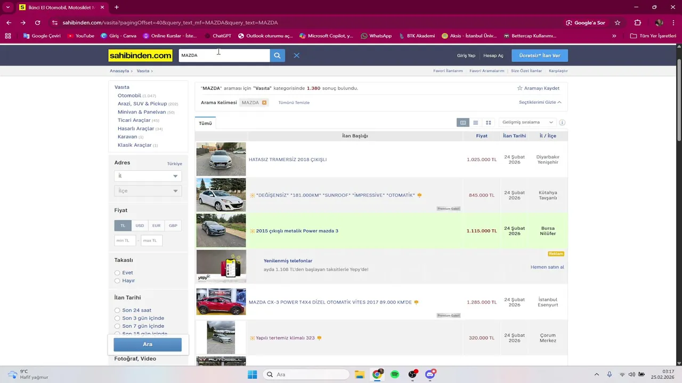682x383 pixels.
Task: Open Discord from the taskbar
Action: pos(430,374)
